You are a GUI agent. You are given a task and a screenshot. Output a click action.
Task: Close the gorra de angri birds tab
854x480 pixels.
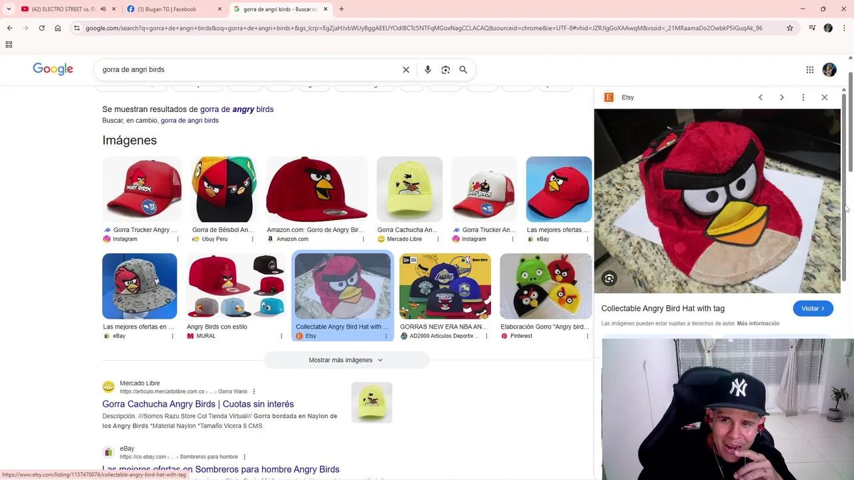326,9
